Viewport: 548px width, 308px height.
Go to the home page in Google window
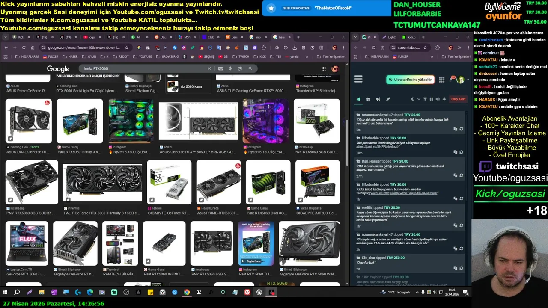[x=33, y=47]
